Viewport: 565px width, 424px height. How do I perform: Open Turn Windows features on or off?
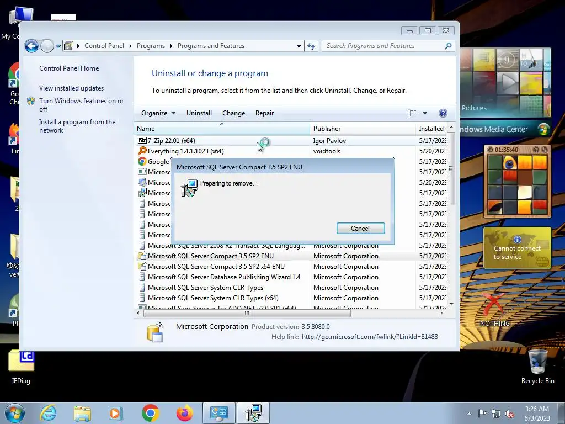point(82,105)
